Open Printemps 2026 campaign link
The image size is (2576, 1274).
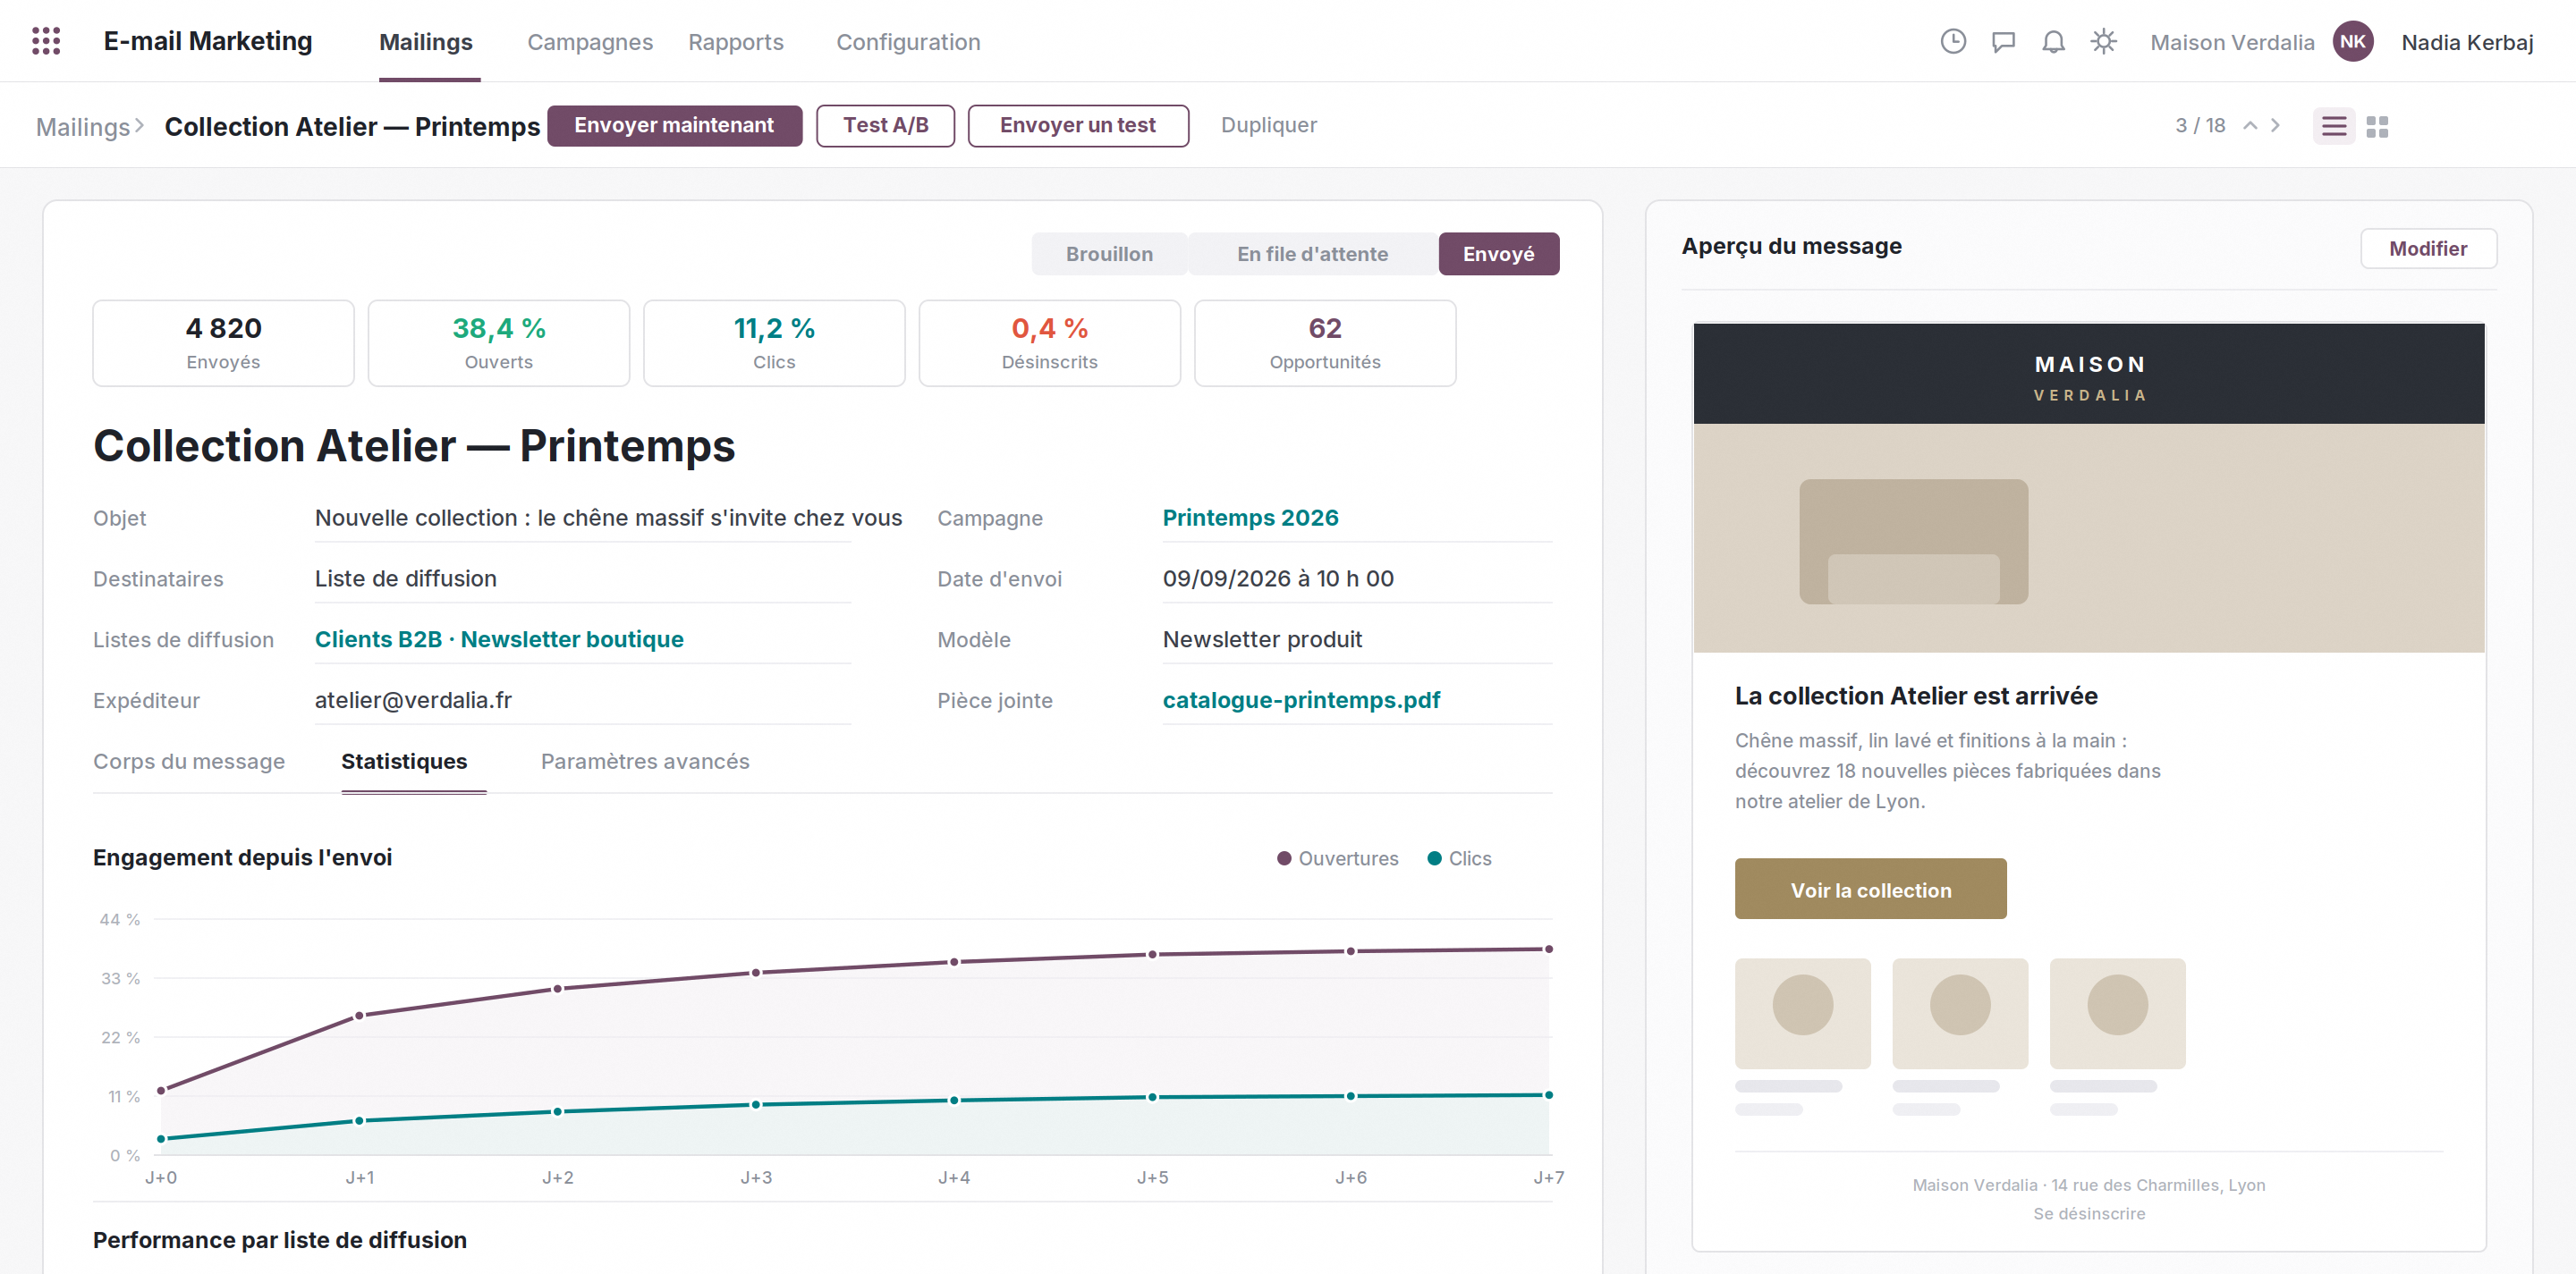1250,518
